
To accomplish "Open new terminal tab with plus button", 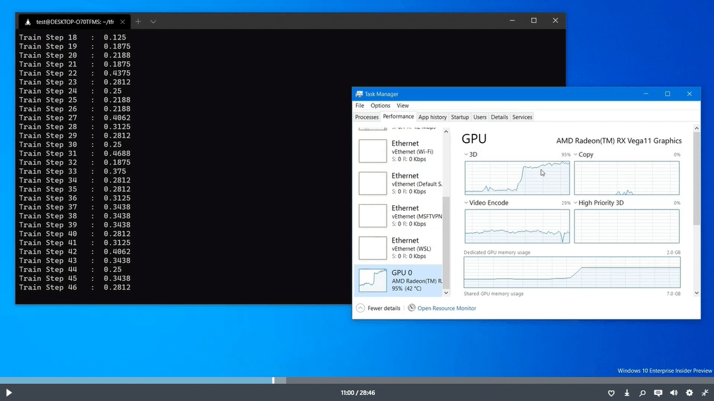I will pos(138,21).
